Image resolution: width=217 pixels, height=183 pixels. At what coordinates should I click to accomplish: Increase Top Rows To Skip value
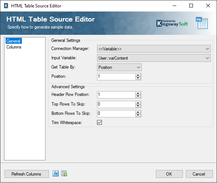138,103
